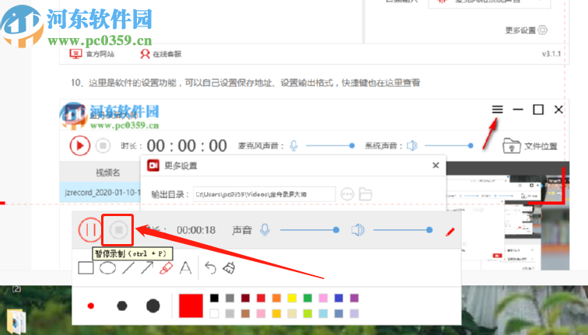
Task: Open the hamburger menu in main window
Action: tap(497, 110)
